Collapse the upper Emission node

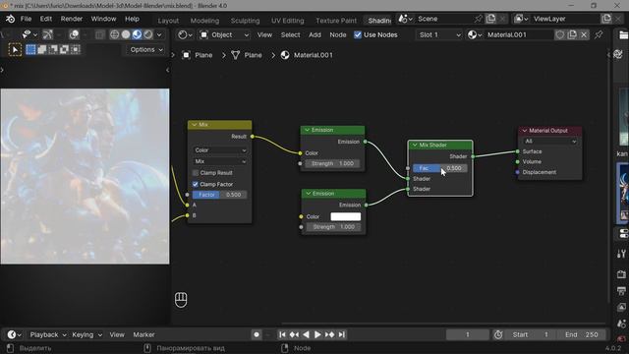[308, 130]
